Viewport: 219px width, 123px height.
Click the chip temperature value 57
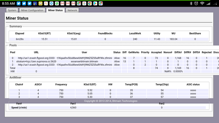[162, 97]
